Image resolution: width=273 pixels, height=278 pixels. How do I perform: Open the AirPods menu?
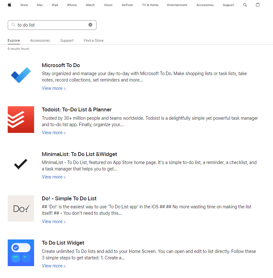point(127,5)
